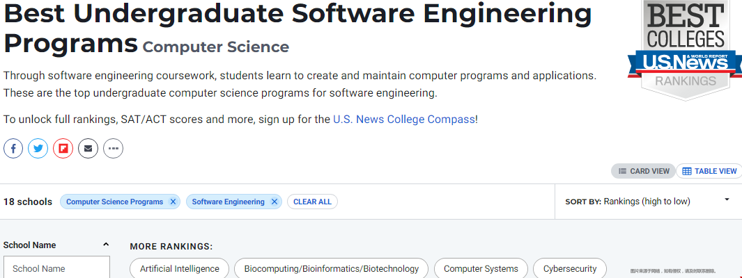
Task: Open the Sort By rankings dropdown
Action: (648, 202)
